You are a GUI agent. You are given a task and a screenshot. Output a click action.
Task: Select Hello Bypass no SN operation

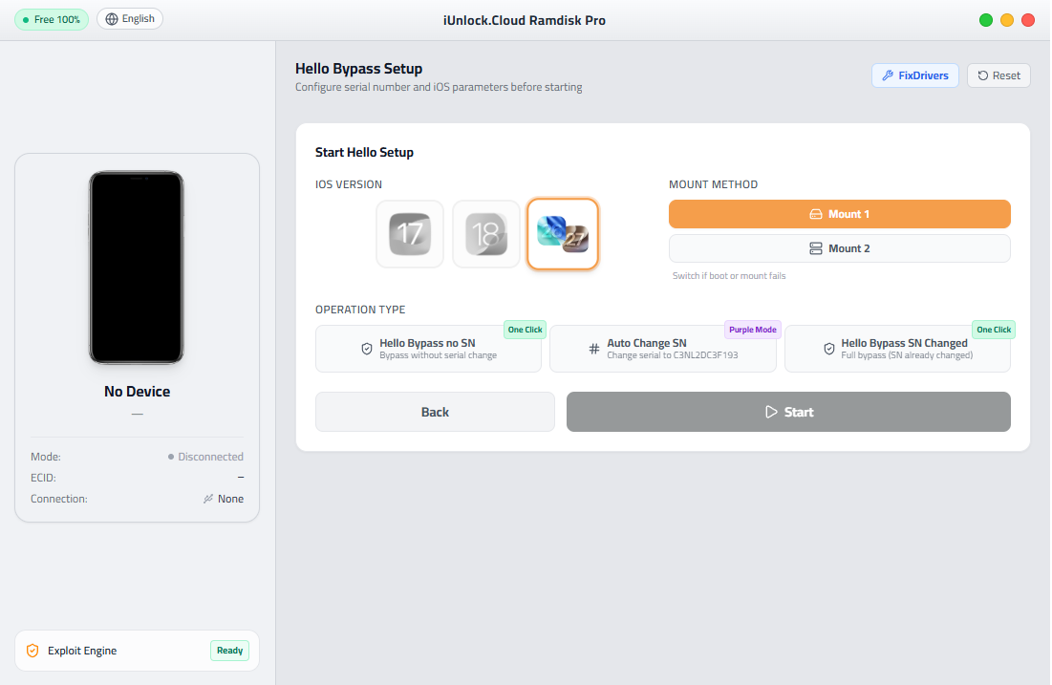(429, 349)
